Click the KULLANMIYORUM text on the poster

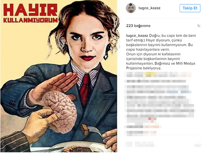[31, 20]
